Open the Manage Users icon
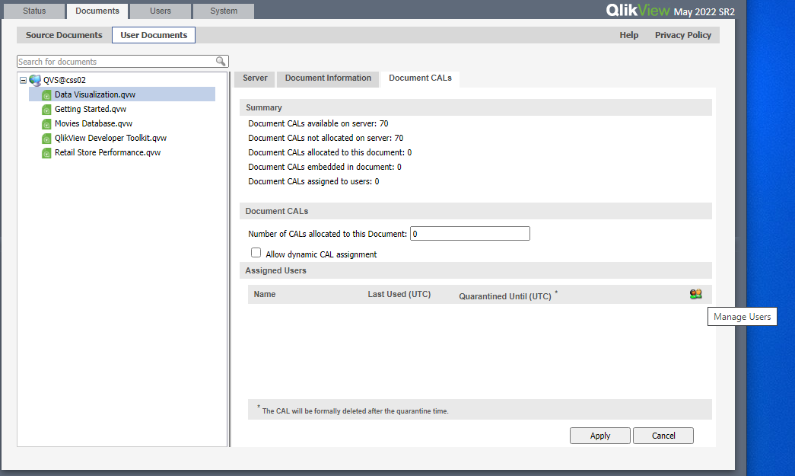The width and height of the screenshot is (795, 476). click(695, 294)
